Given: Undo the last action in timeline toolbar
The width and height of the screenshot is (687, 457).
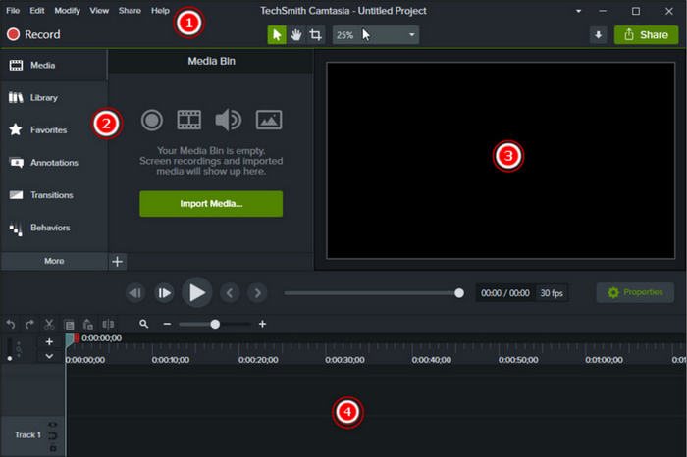Looking at the screenshot, I should pyautogui.click(x=11, y=324).
